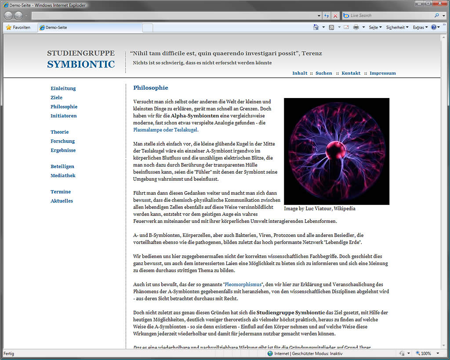Open Philosophie in the sidebar
This screenshot has width=450, height=360.
click(64, 107)
